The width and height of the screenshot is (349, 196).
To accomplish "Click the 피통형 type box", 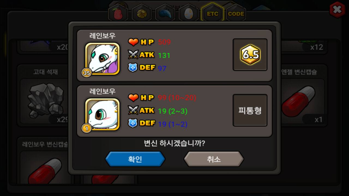I will tap(250, 110).
